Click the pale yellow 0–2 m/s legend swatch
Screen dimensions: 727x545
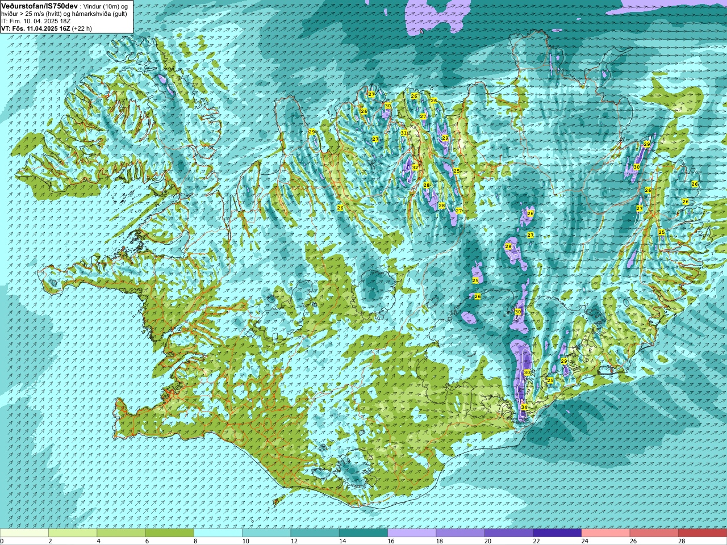coord(24,533)
